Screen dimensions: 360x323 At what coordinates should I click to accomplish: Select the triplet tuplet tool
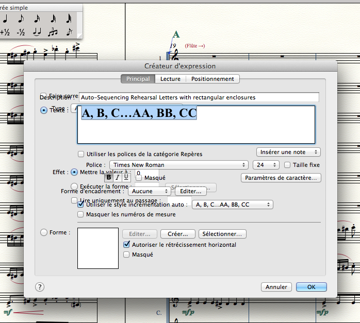click(53, 32)
